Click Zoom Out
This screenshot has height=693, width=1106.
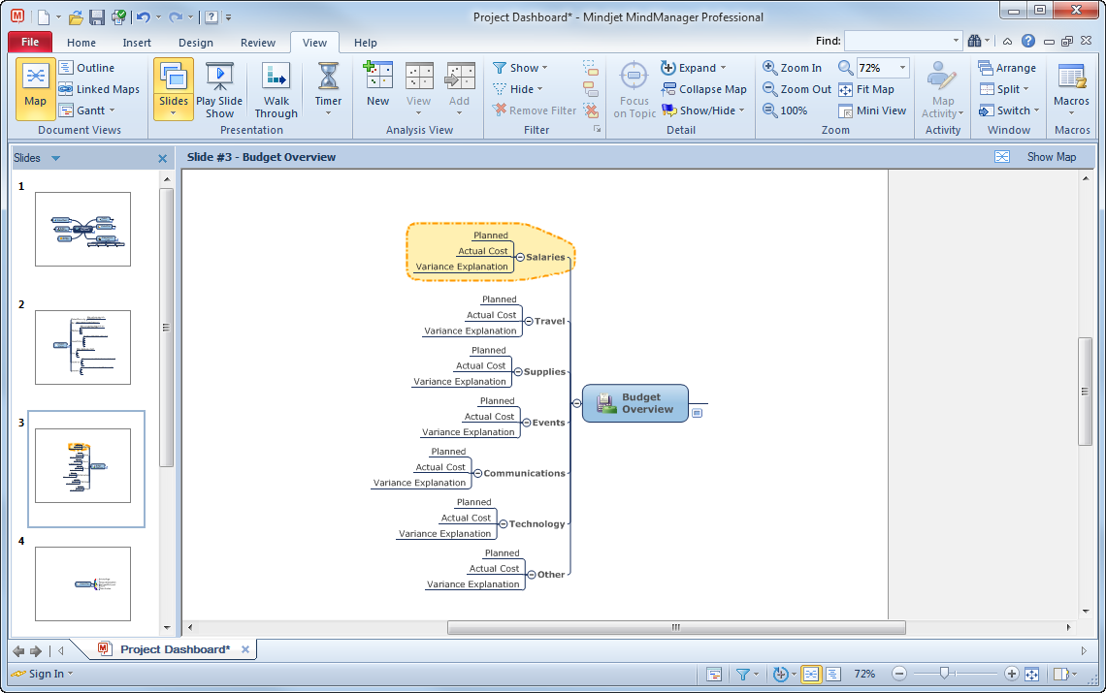point(797,89)
